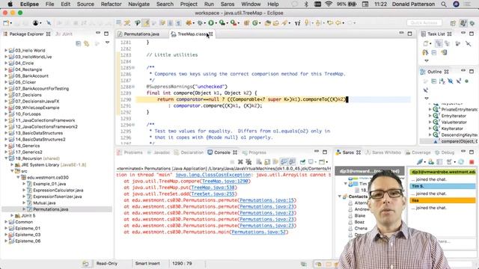Click the Open Console icon

(322, 161)
